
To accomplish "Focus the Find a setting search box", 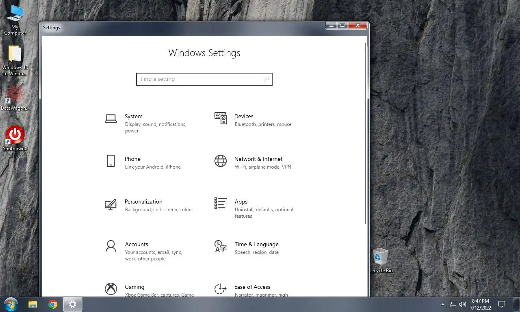I will pos(204,79).
